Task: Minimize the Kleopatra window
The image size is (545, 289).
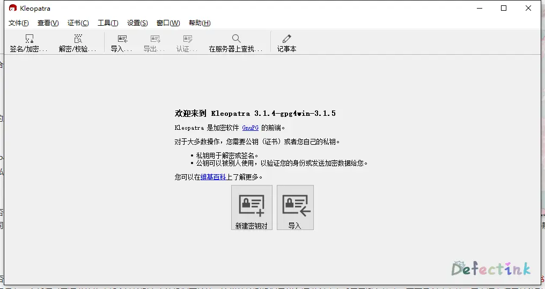Action: (x=480, y=8)
